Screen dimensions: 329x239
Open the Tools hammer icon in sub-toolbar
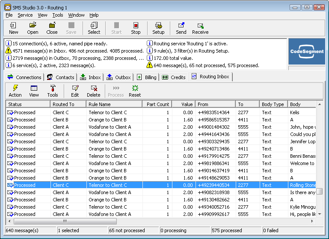click(53, 91)
